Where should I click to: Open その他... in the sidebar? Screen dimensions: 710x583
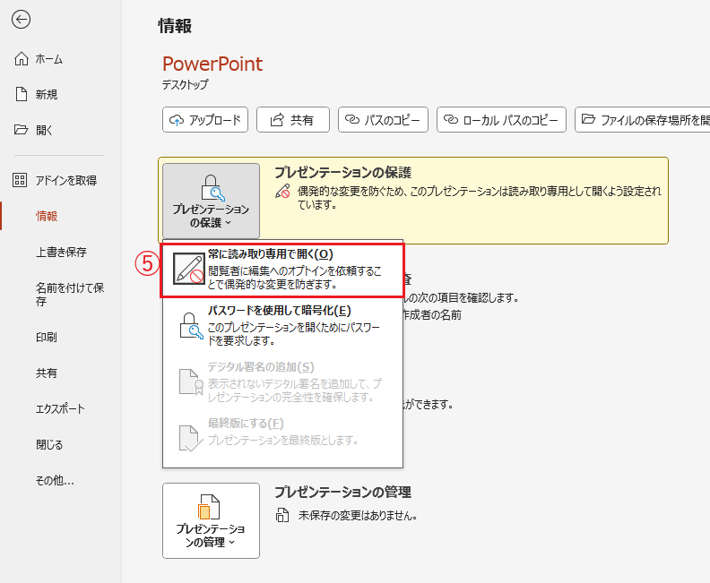pos(55,480)
